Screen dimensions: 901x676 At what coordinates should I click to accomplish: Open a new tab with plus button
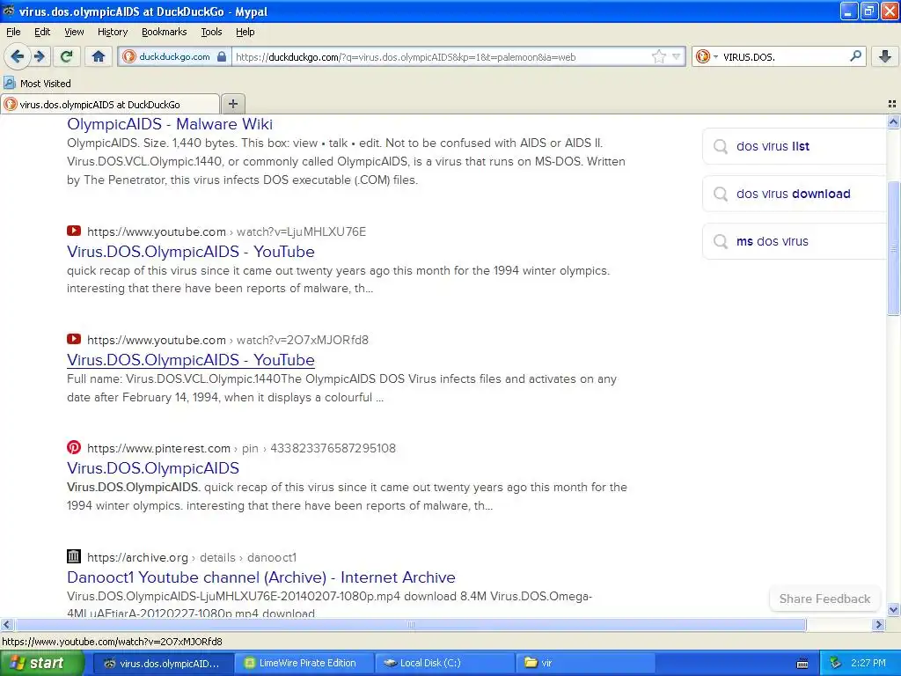pyautogui.click(x=232, y=104)
